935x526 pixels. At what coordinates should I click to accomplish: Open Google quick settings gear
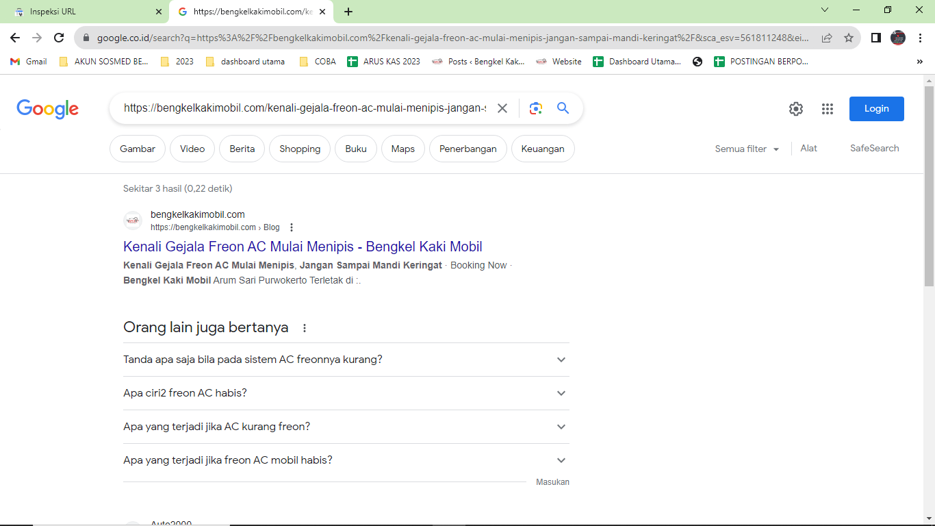pyautogui.click(x=795, y=109)
